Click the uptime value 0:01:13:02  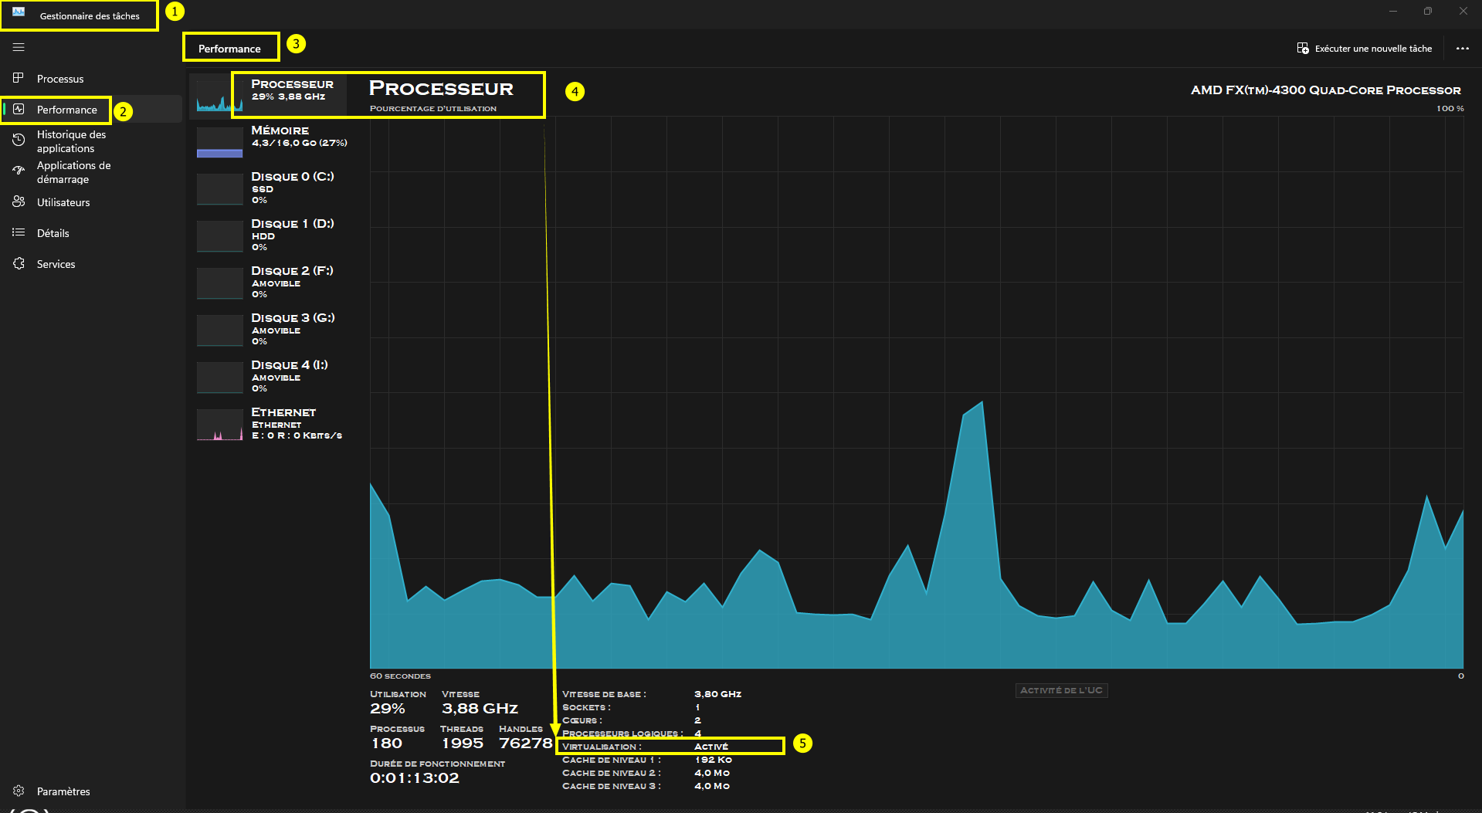coord(415,778)
